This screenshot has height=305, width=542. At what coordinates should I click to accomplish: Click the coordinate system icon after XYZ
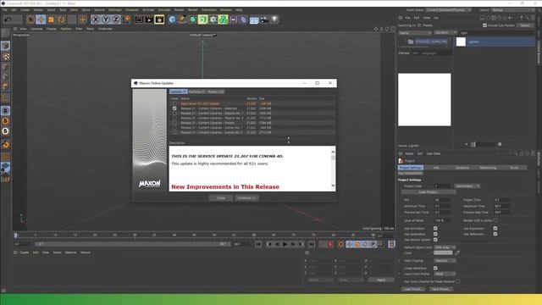[x=126, y=19]
